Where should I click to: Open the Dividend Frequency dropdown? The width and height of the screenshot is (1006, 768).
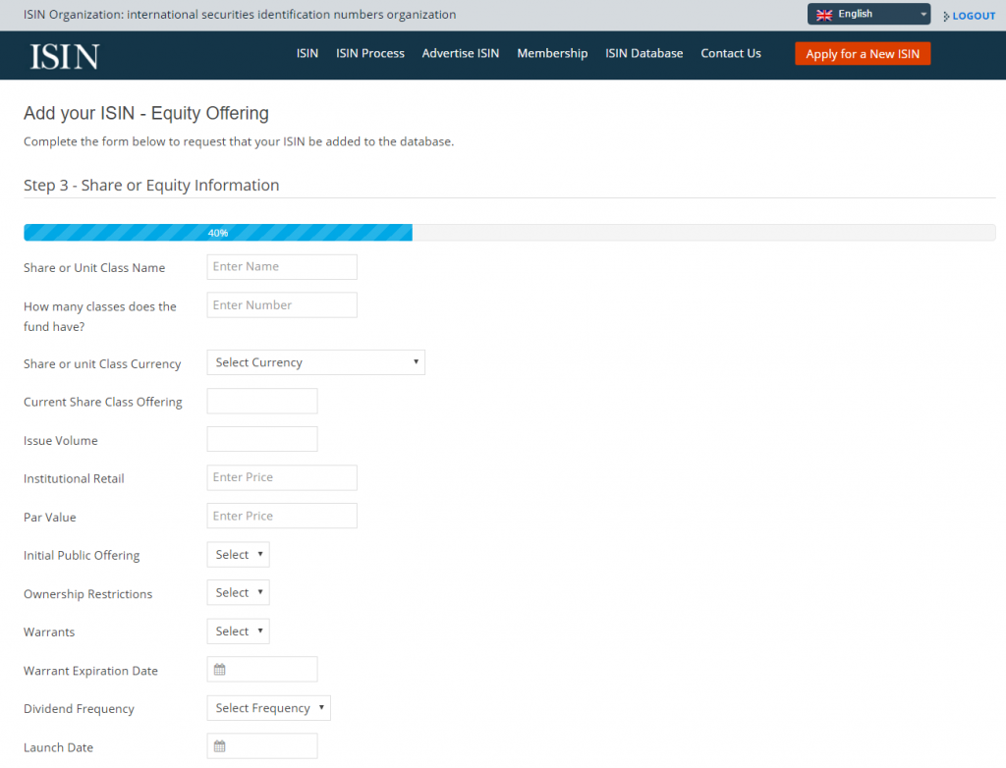269,708
